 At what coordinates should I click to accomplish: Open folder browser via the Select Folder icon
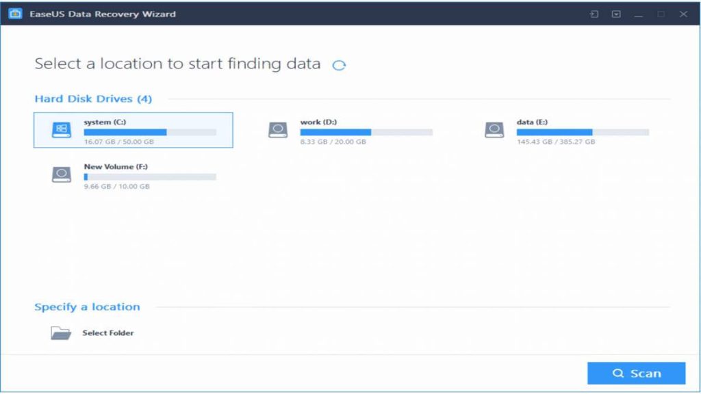(x=62, y=332)
